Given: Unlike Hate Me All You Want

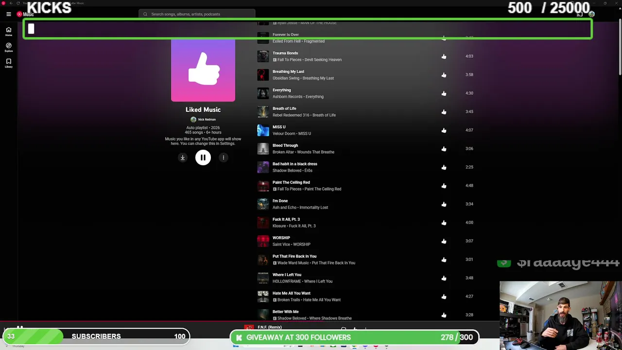Looking at the screenshot, I should click(x=444, y=297).
